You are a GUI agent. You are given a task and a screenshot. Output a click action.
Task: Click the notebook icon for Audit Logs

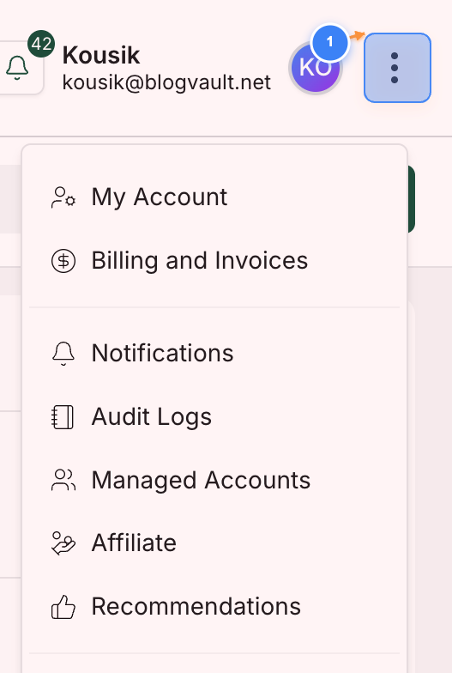point(63,417)
